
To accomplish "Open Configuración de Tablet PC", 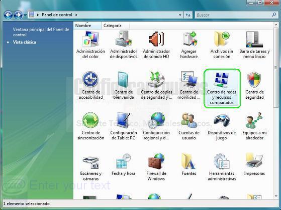I will coord(124,126).
